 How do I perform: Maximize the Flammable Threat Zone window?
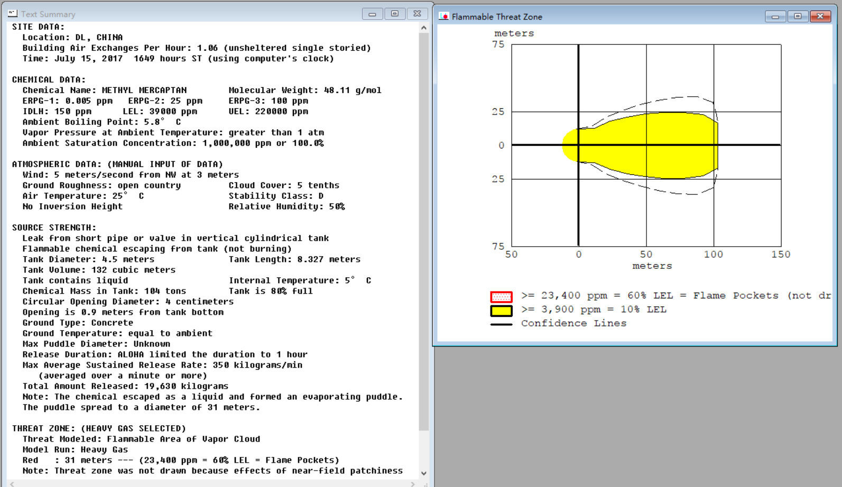click(798, 16)
